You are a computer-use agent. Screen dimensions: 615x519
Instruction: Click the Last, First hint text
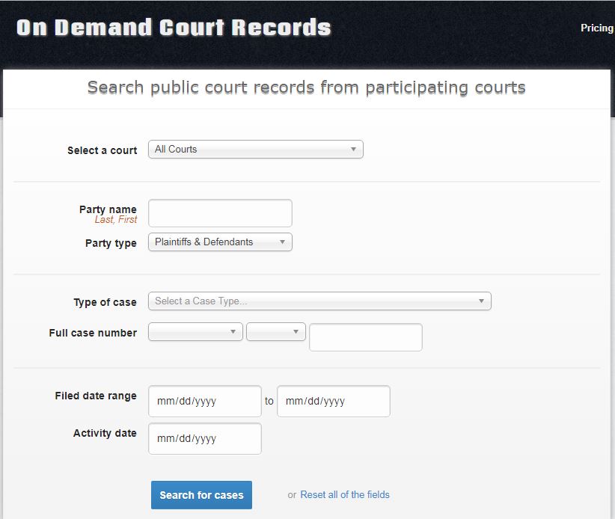116,220
